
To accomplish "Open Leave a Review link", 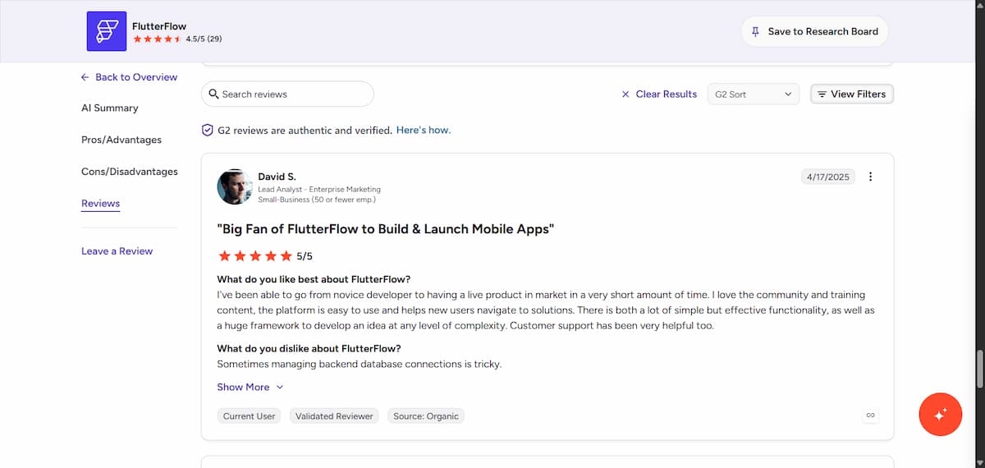I will point(117,251).
